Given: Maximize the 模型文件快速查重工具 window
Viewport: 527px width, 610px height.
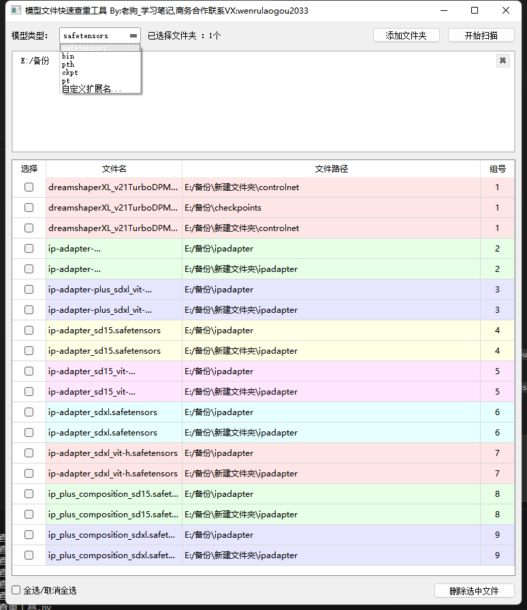Looking at the screenshot, I should [x=475, y=10].
